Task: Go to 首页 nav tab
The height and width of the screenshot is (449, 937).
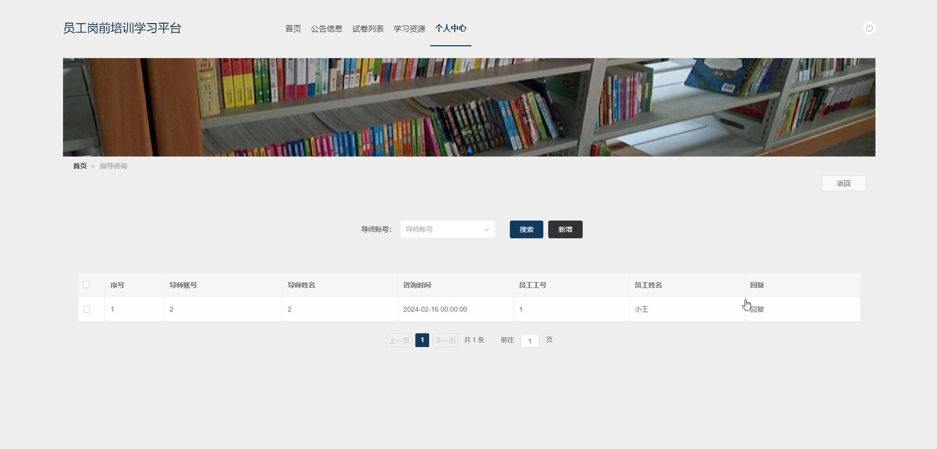Action: (x=293, y=29)
